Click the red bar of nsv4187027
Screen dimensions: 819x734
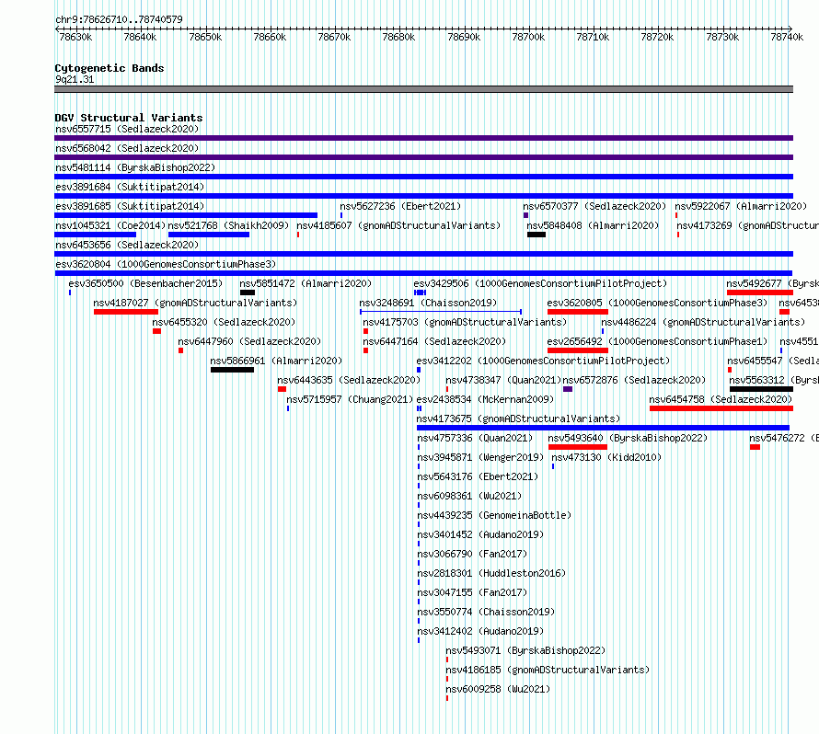coord(126,312)
